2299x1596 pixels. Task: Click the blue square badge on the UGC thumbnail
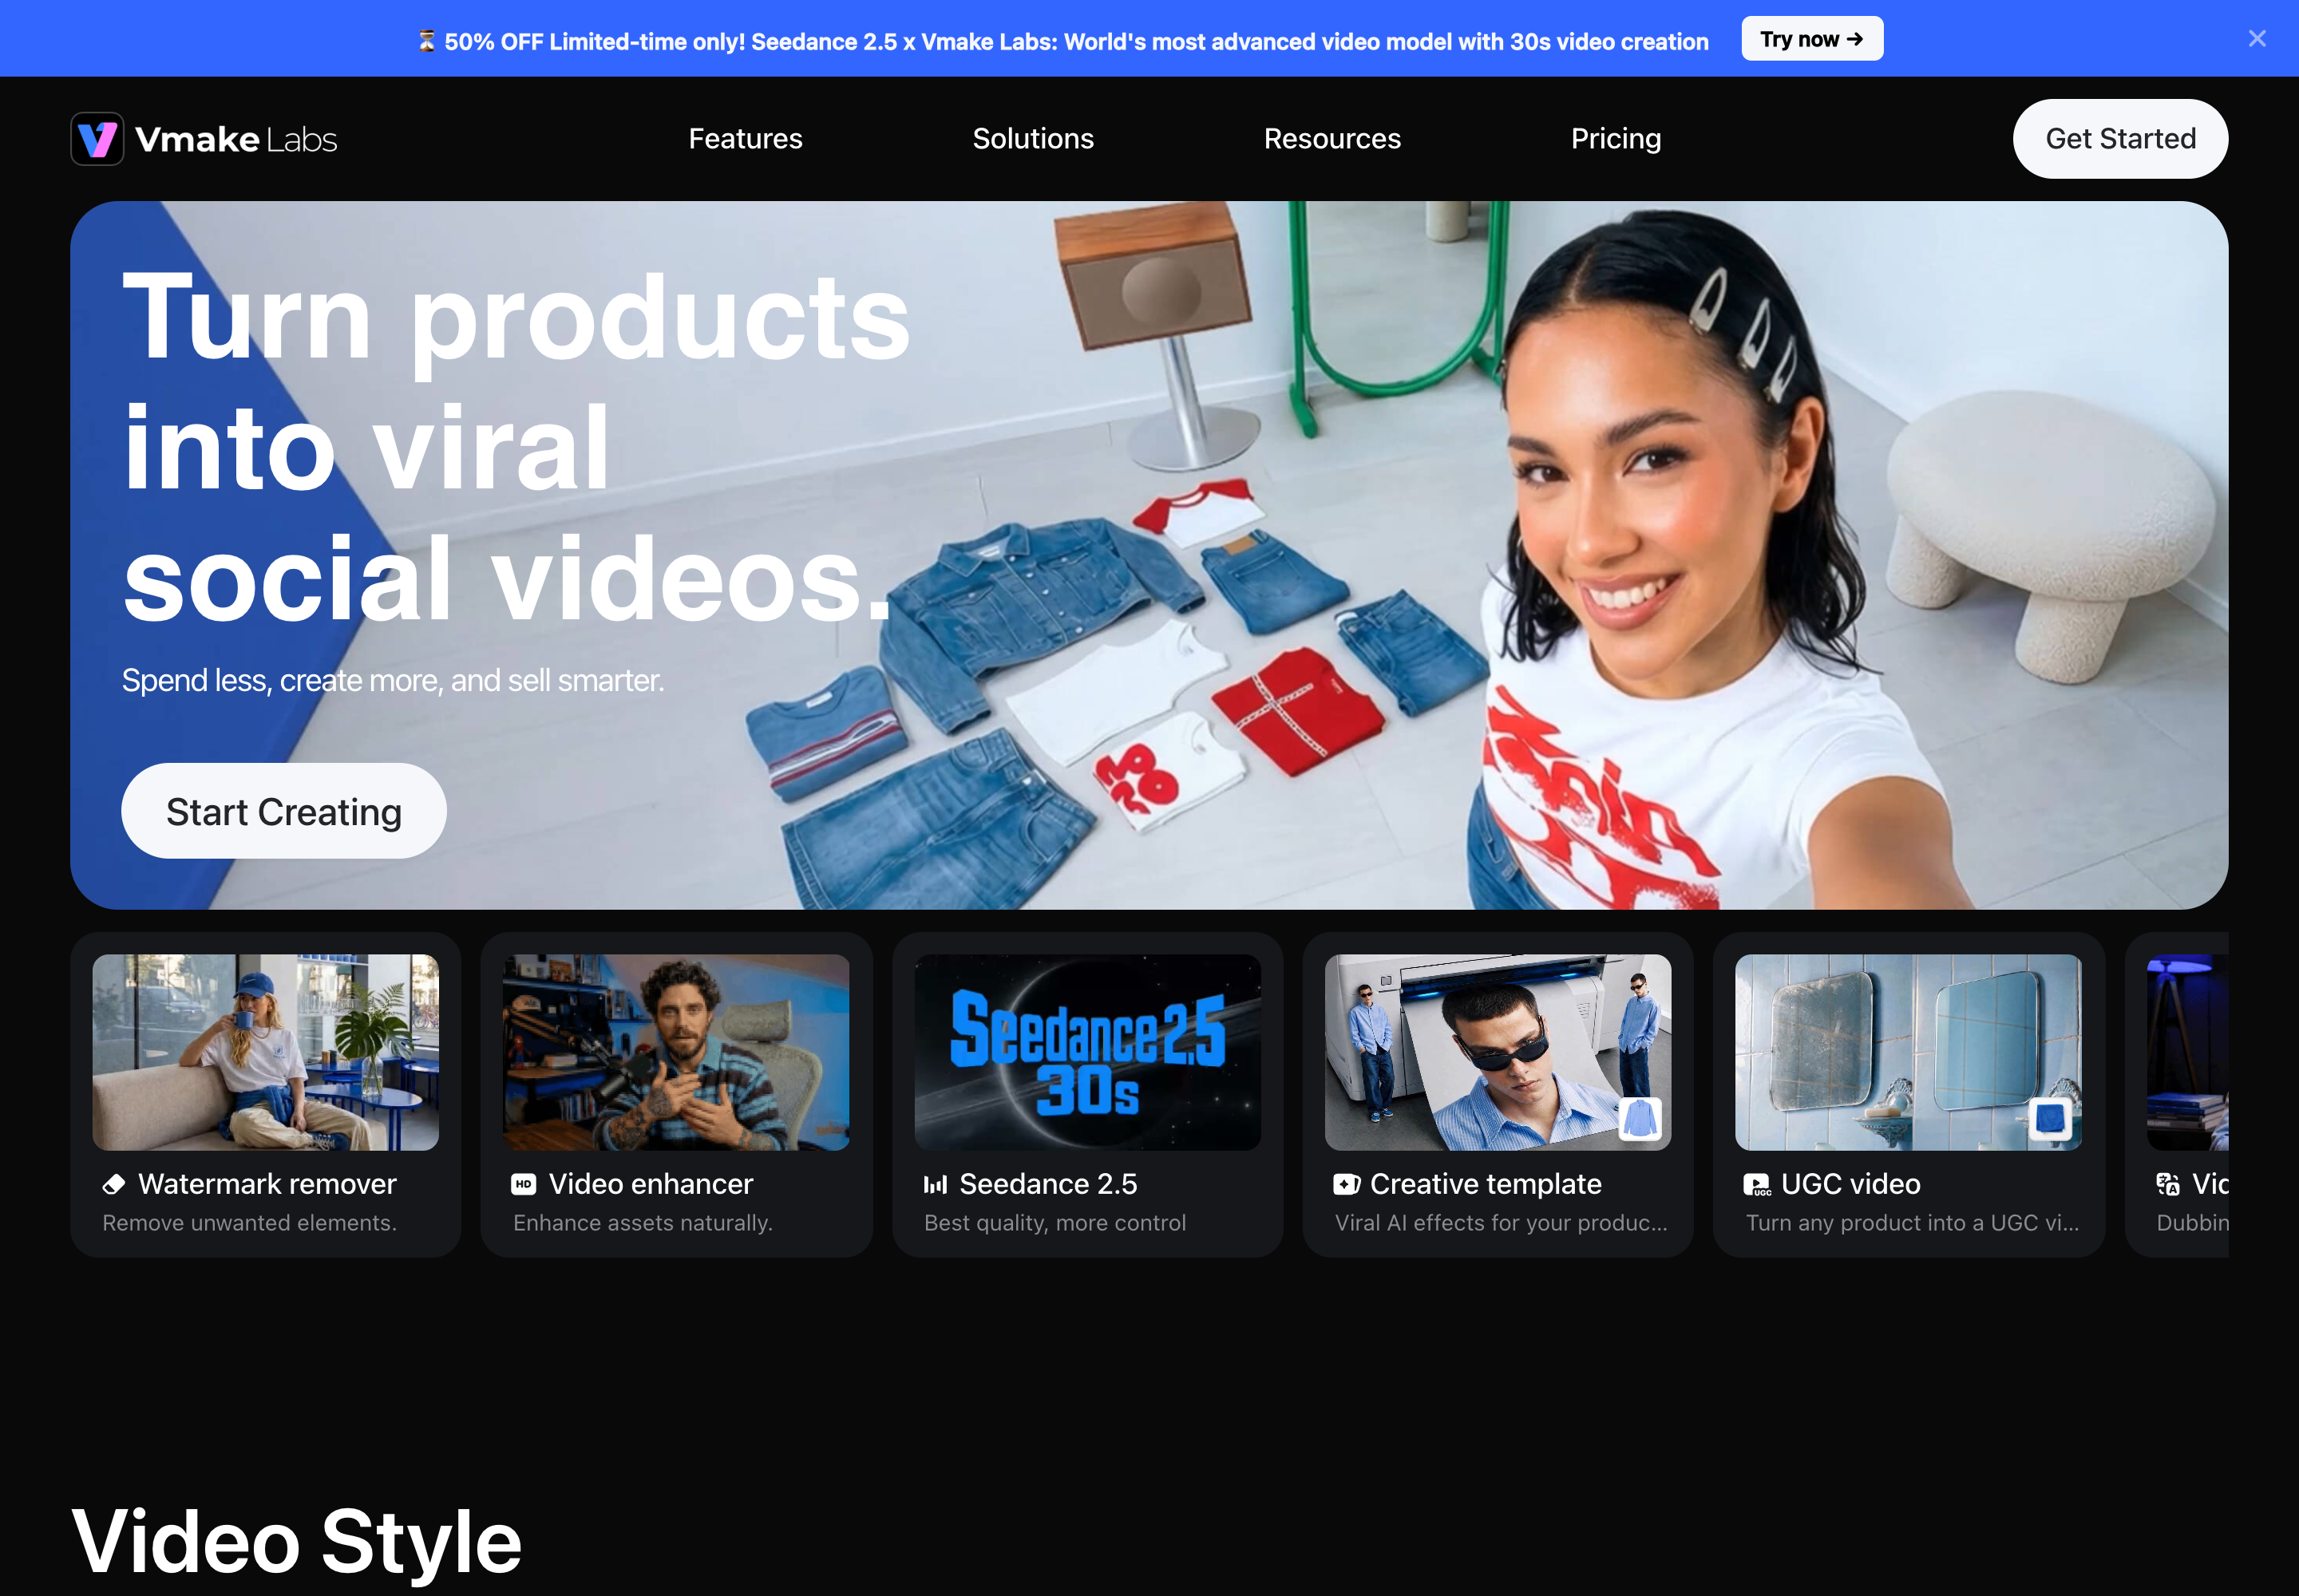pos(2051,1118)
